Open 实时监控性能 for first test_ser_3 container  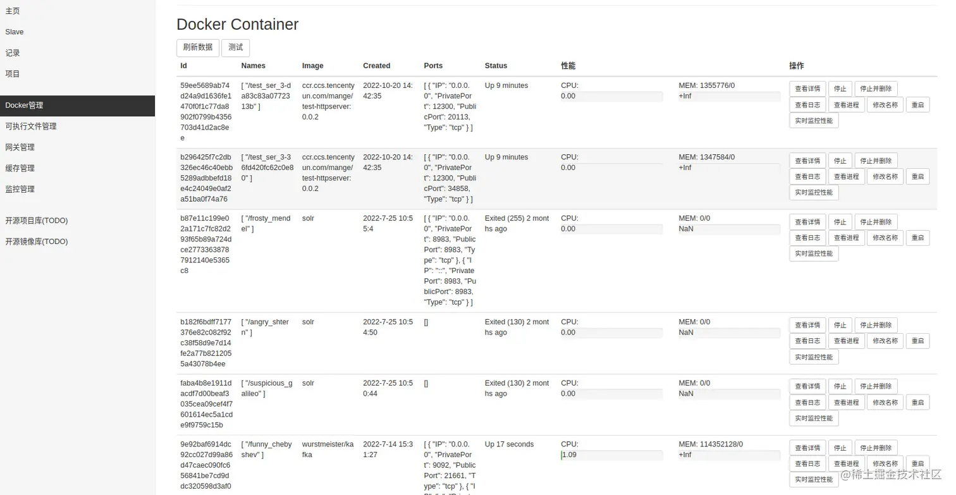(813, 121)
